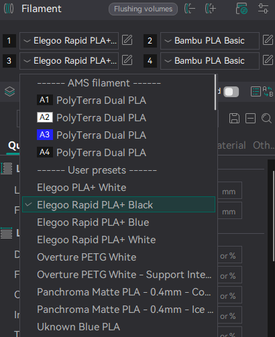Viewport: 275px width, 337px height.
Task: Edit filament 3 preset
Action: [127, 60]
